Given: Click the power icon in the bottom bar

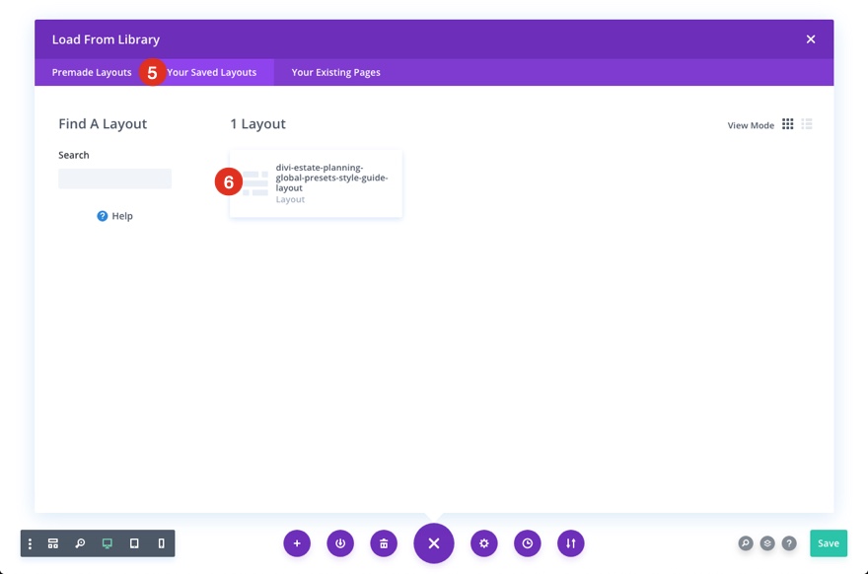Looking at the screenshot, I should pyautogui.click(x=340, y=543).
